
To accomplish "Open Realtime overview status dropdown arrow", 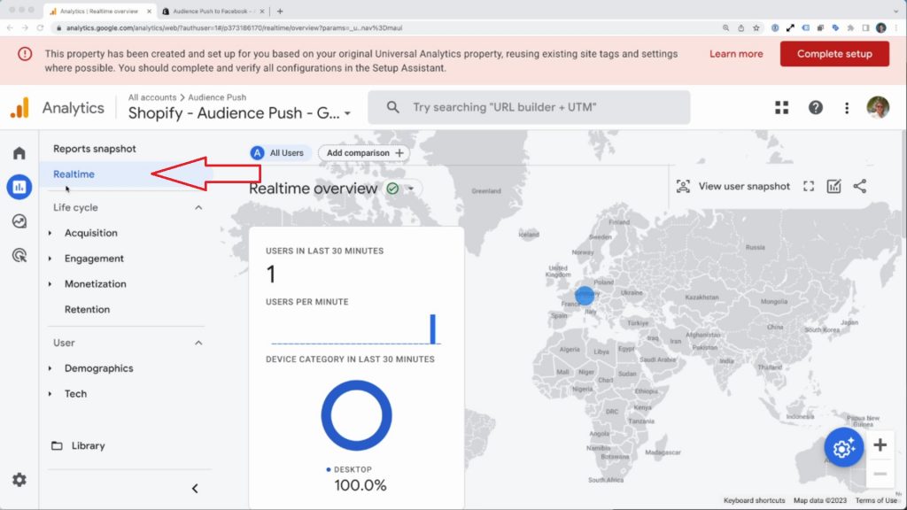I will [x=411, y=189].
